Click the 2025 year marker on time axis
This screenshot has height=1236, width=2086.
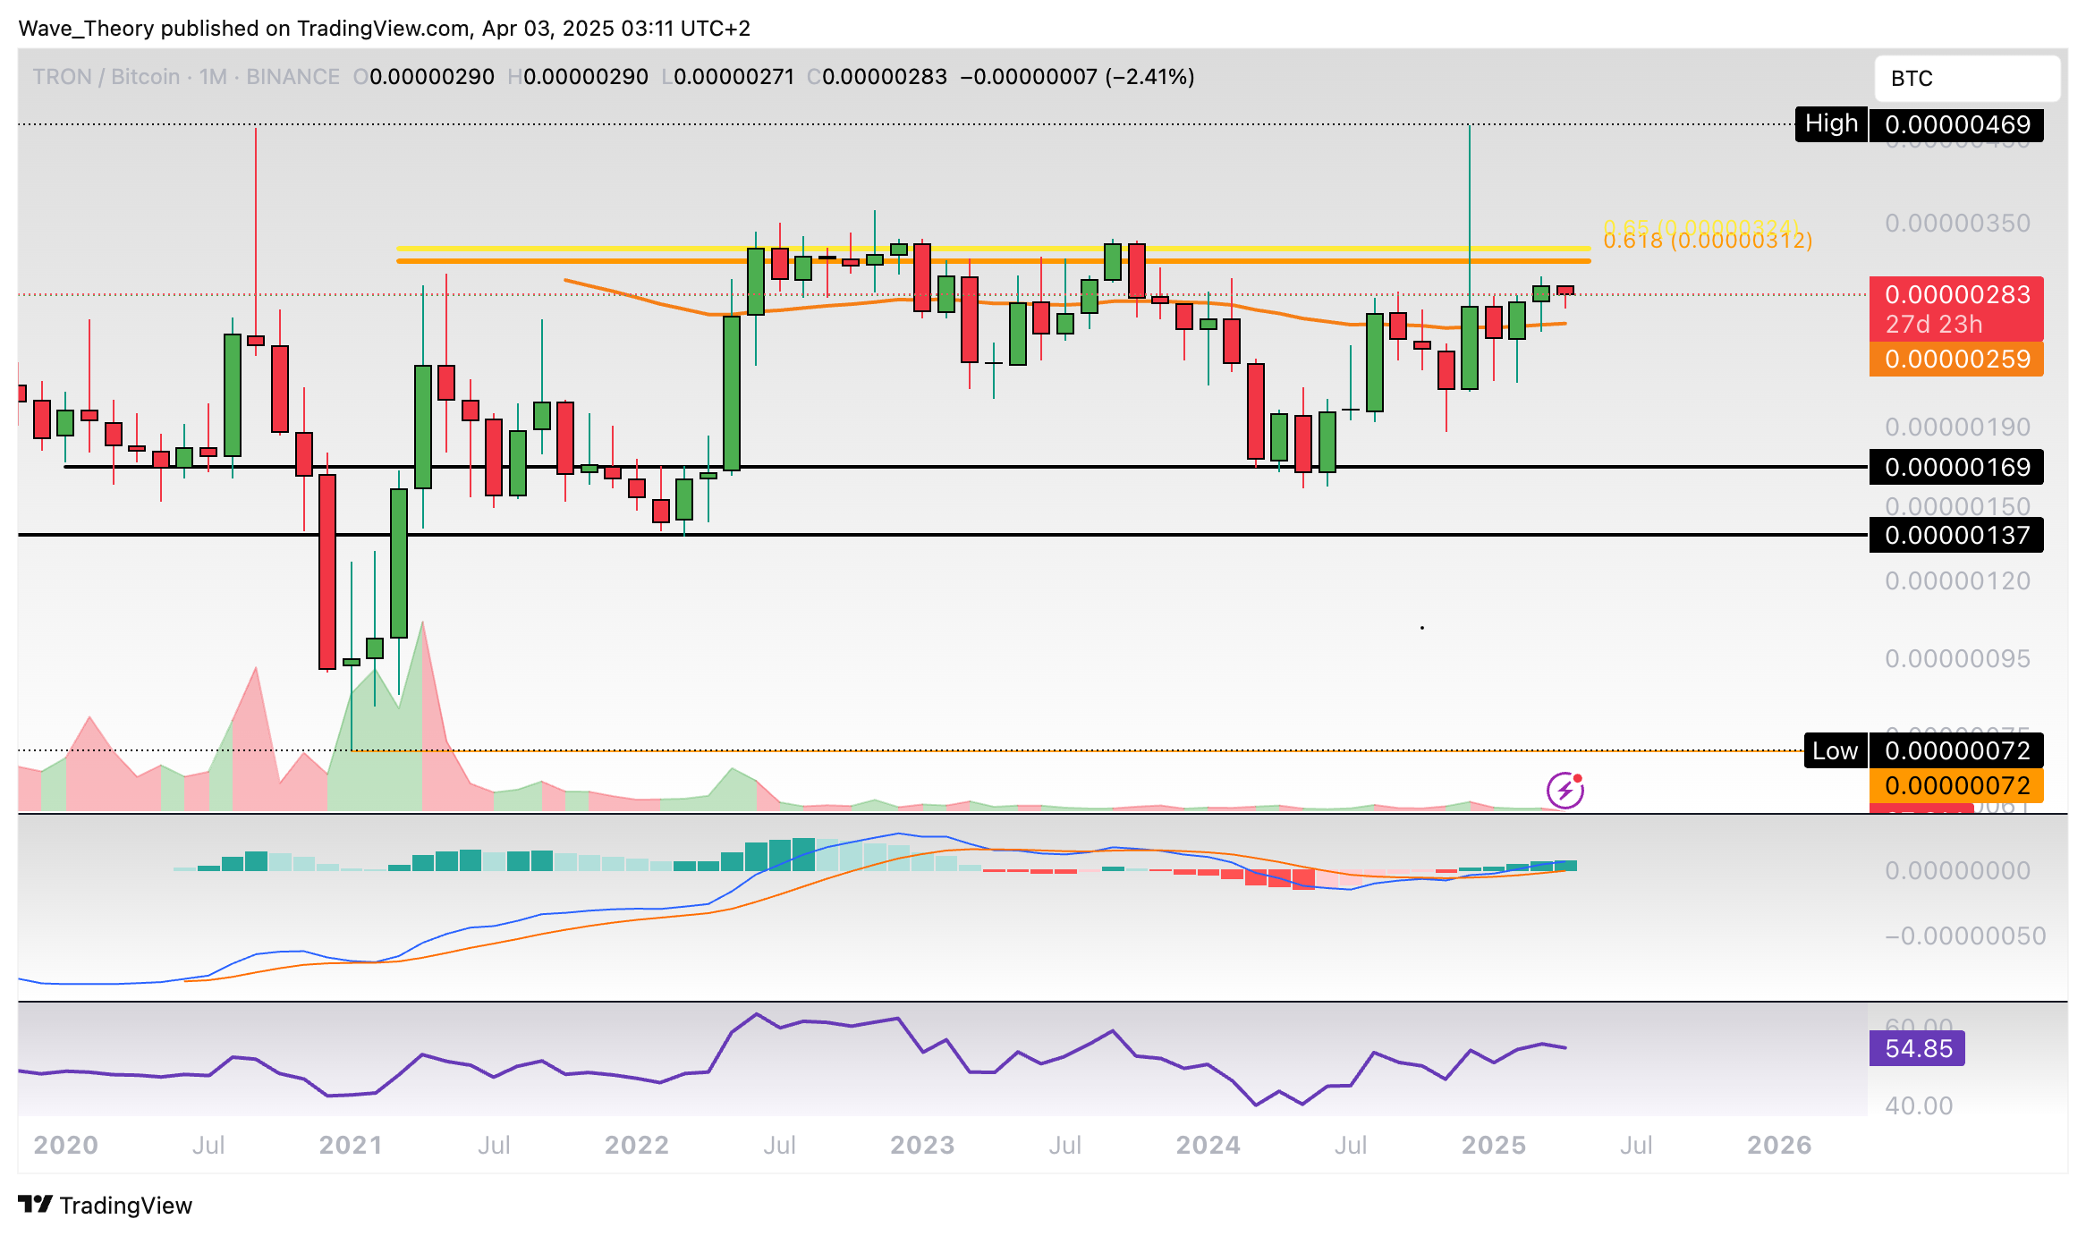point(1493,1145)
